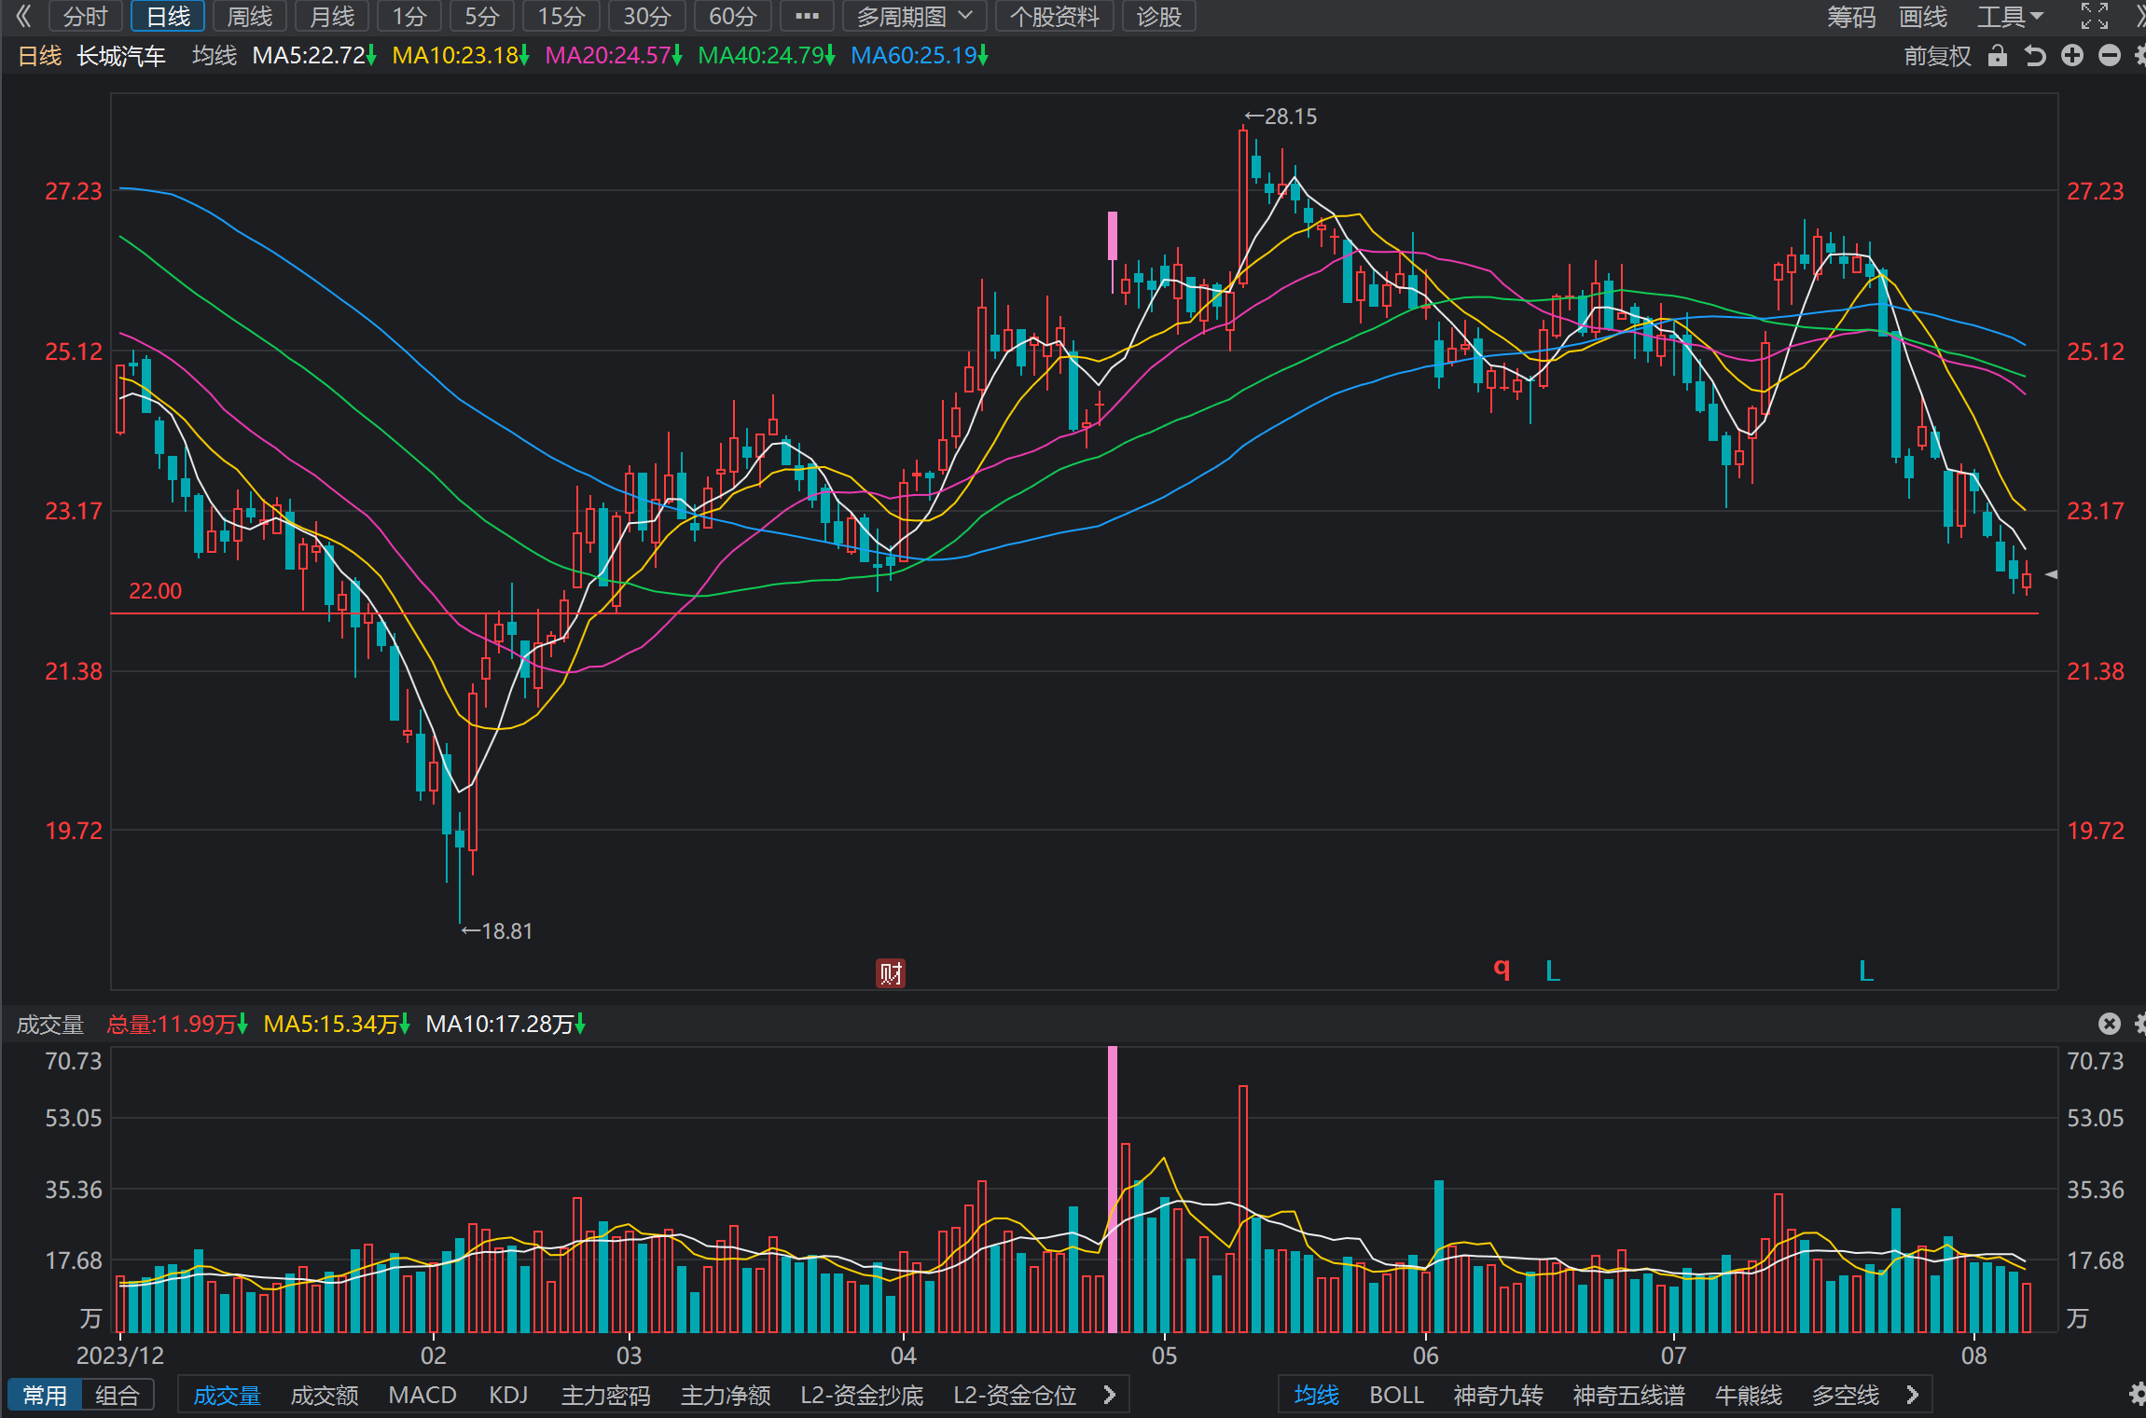Select L2-资金抄底 indicator
This screenshot has height=1418, width=2146.
862,1395
